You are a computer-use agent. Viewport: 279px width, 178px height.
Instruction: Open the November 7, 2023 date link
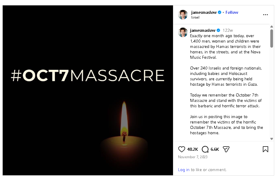pos(193,157)
